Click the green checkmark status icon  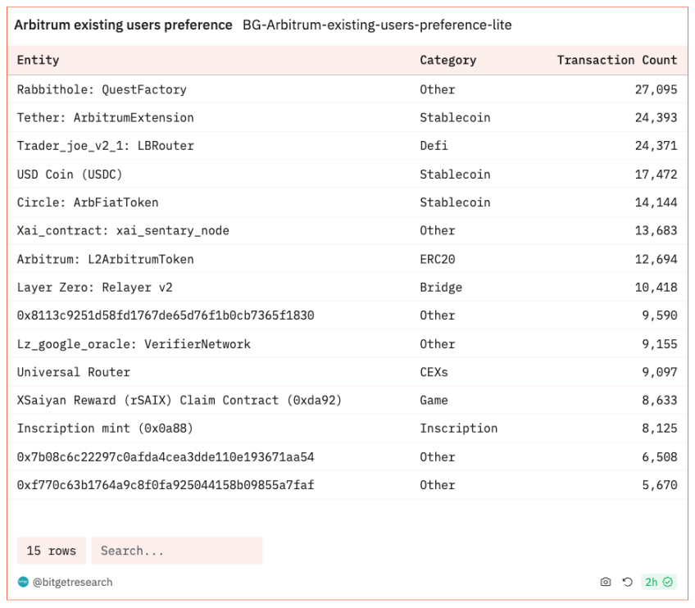coord(669,582)
